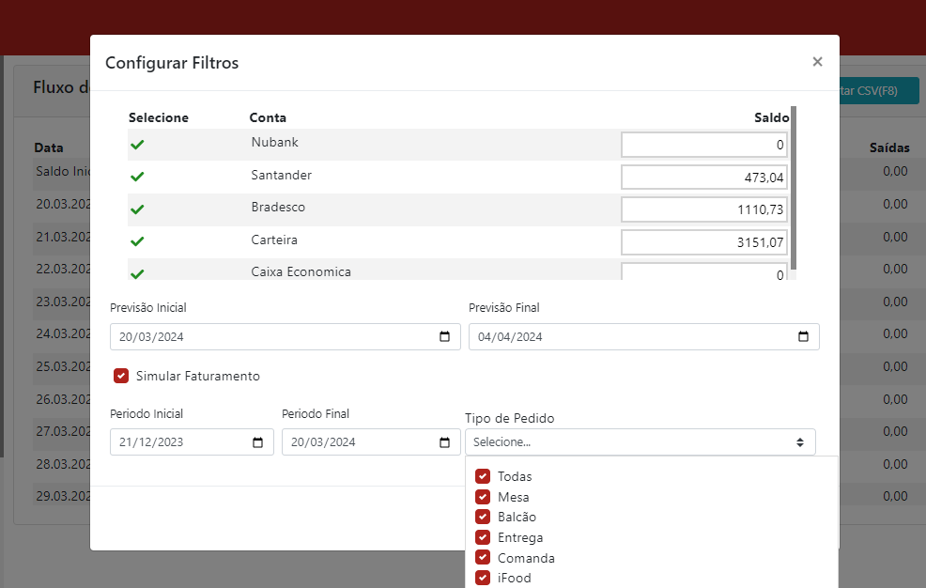Click the accounts list vertical scrollbar
This screenshot has width=926, height=588.
[794, 188]
